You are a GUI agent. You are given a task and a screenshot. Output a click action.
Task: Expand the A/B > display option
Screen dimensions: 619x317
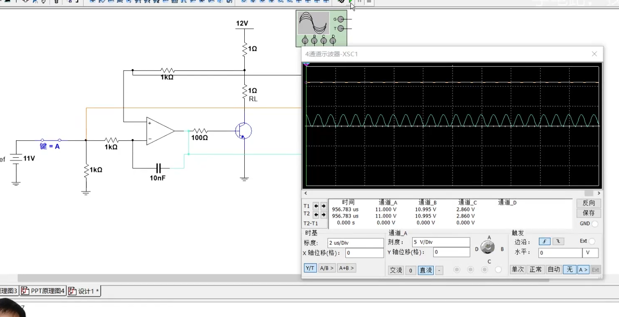point(327,268)
